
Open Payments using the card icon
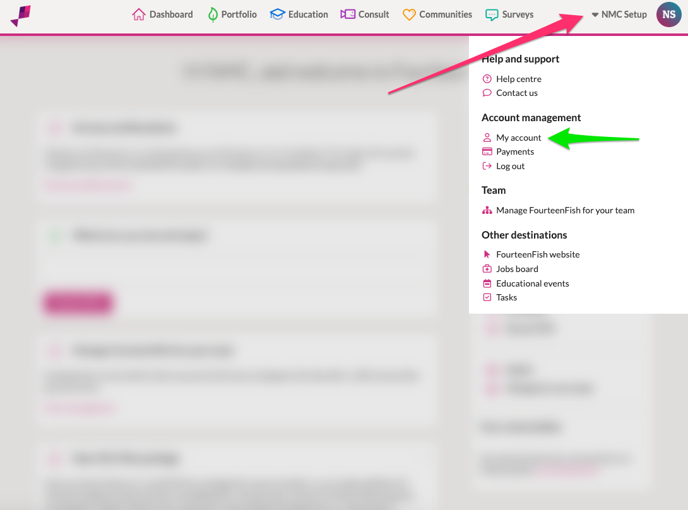pyautogui.click(x=487, y=151)
